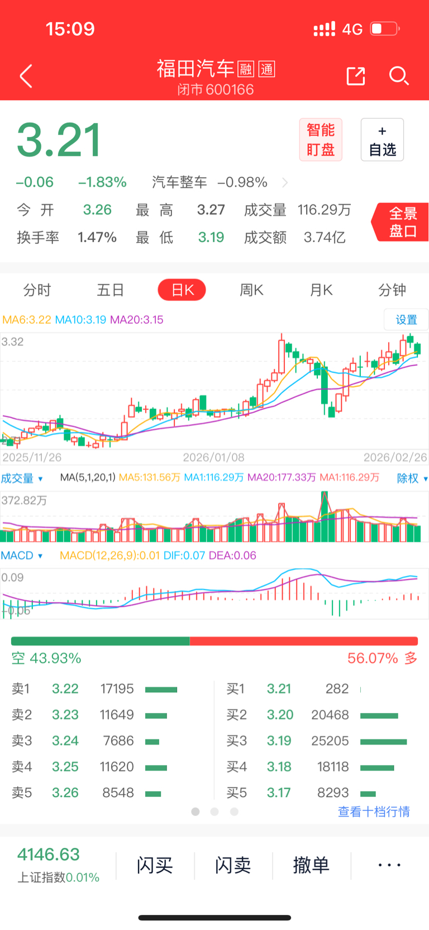Switch to 月K chart tab
This screenshot has height=930, width=429.
pyautogui.click(x=321, y=290)
